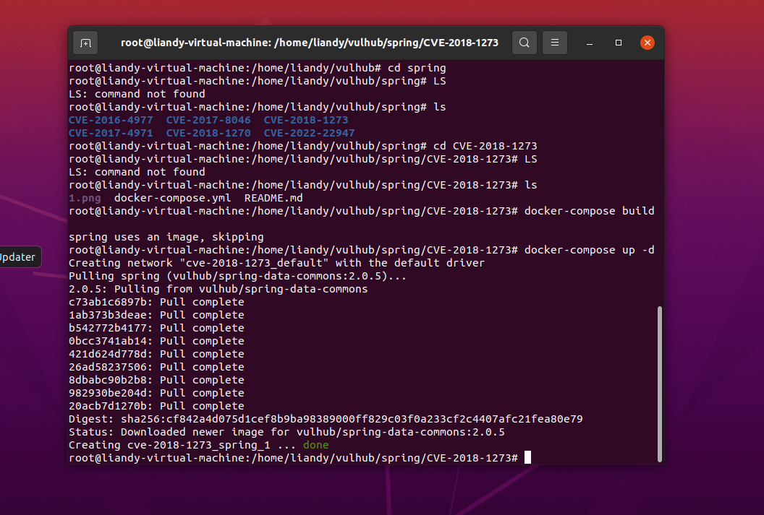Open the terminal search
This screenshot has width=764, height=515.
525,43
